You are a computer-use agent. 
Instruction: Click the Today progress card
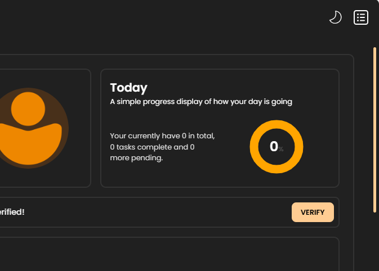pyautogui.click(x=220, y=128)
